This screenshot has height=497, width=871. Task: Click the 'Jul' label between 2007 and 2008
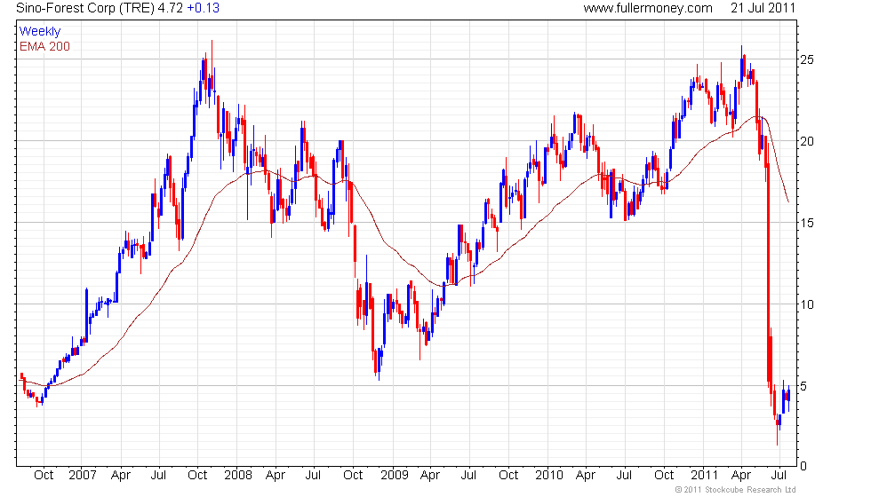click(x=159, y=476)
